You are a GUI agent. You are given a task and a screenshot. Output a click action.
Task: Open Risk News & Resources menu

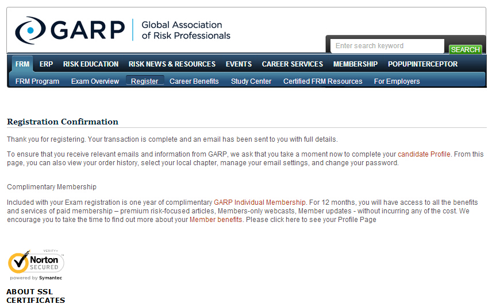172,64
